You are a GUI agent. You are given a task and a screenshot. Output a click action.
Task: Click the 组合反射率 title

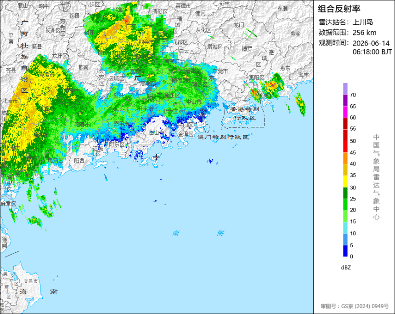pyautogui.click(x=339, y=9)
